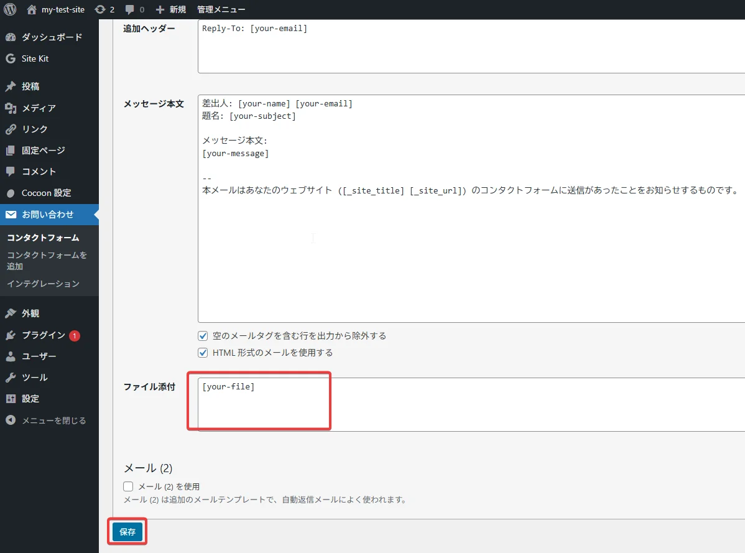Screen dimensions: 745x553
Task: Open 管理メニュー in the admin bar
Action: click(x=221, y=9)
